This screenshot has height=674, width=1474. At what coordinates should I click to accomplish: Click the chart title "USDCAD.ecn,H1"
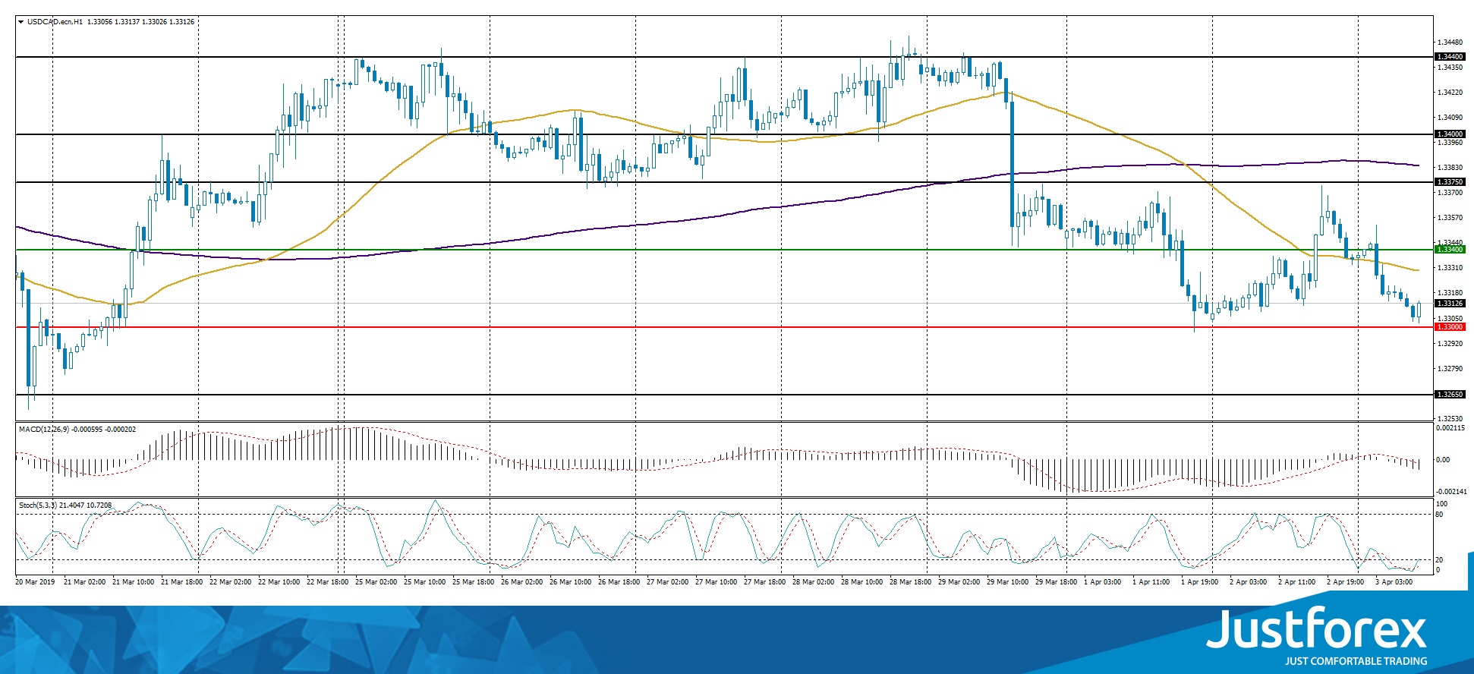tap(55, 22)
